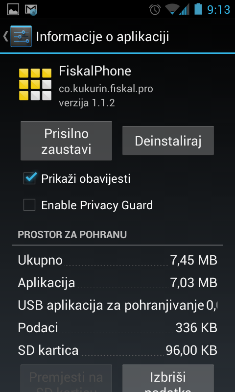Screen dimensions: 235x392
Task: Click the Deinstaliraj button
Action: click(x=168, y=141)
